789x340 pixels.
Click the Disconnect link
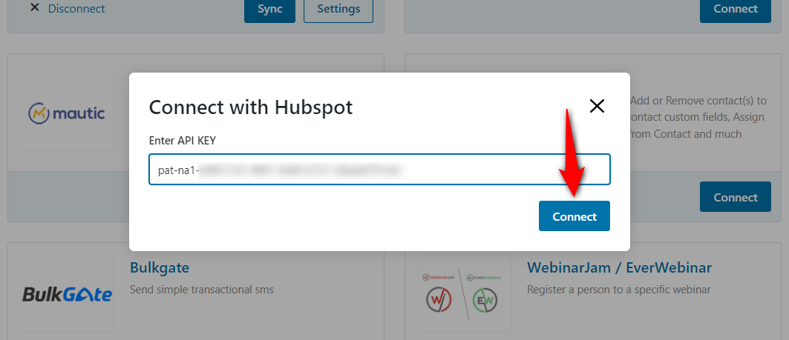pyautogui.click(x=76, y=9)
